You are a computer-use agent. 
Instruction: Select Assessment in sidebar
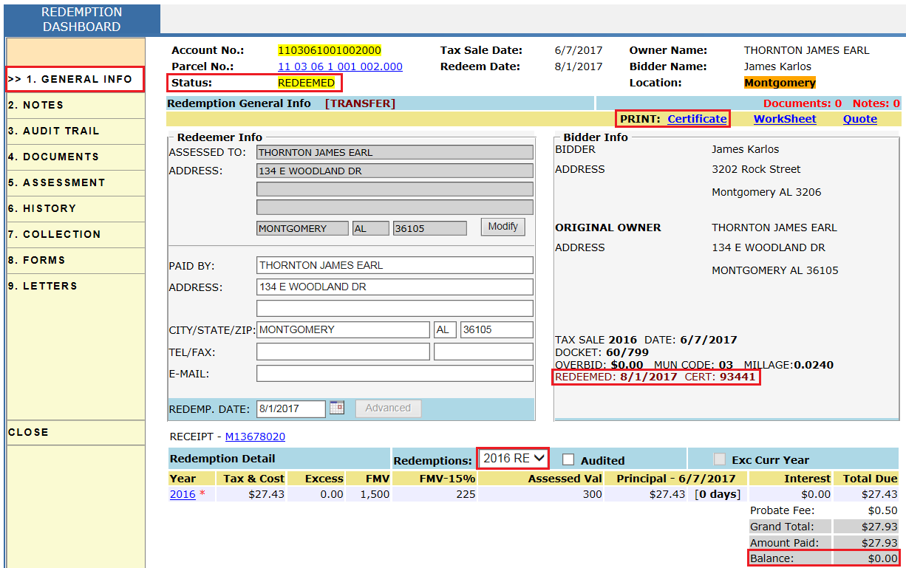[x=56, y=182]
